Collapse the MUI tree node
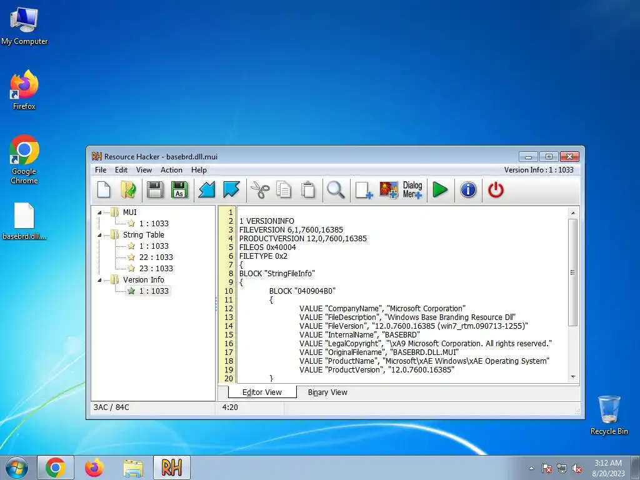Image resolution: width=640 pixels, height=480 pixels. click(x=99, y=212)
